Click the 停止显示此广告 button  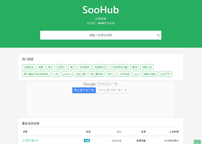[84, 90]
